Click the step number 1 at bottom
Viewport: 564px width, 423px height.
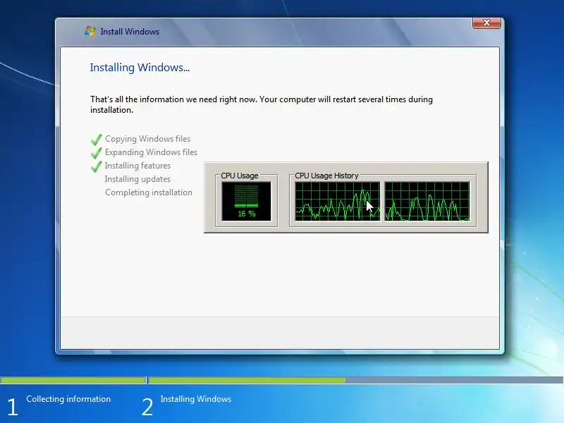click(13, 407)
